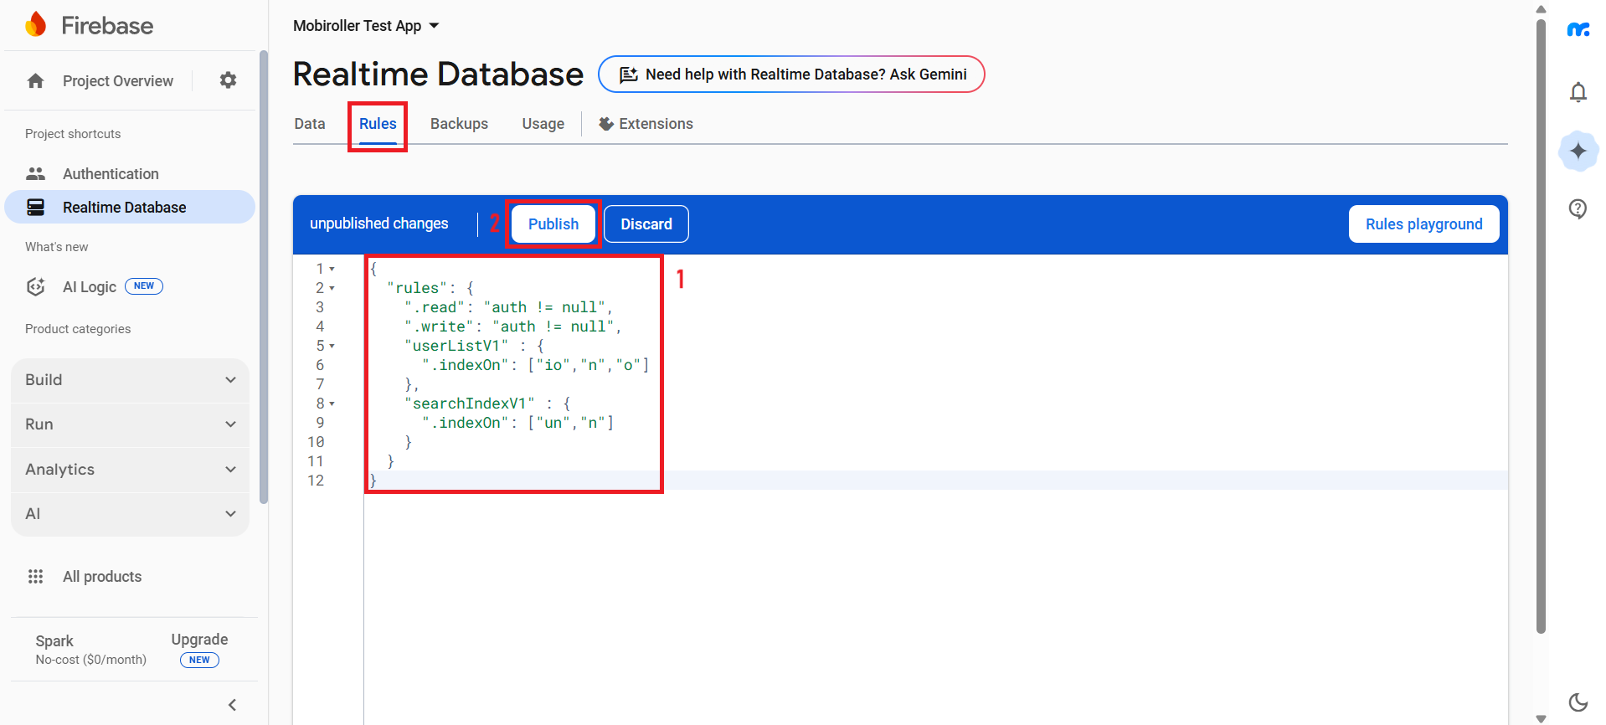The image size is (1606, 725).
Task: Select the Rules tab
Action: (378, 124)
